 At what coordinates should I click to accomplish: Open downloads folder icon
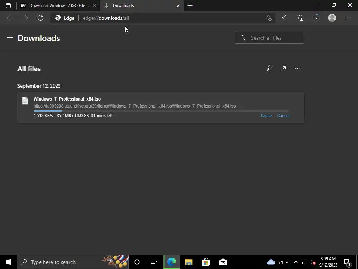point(283,69)
